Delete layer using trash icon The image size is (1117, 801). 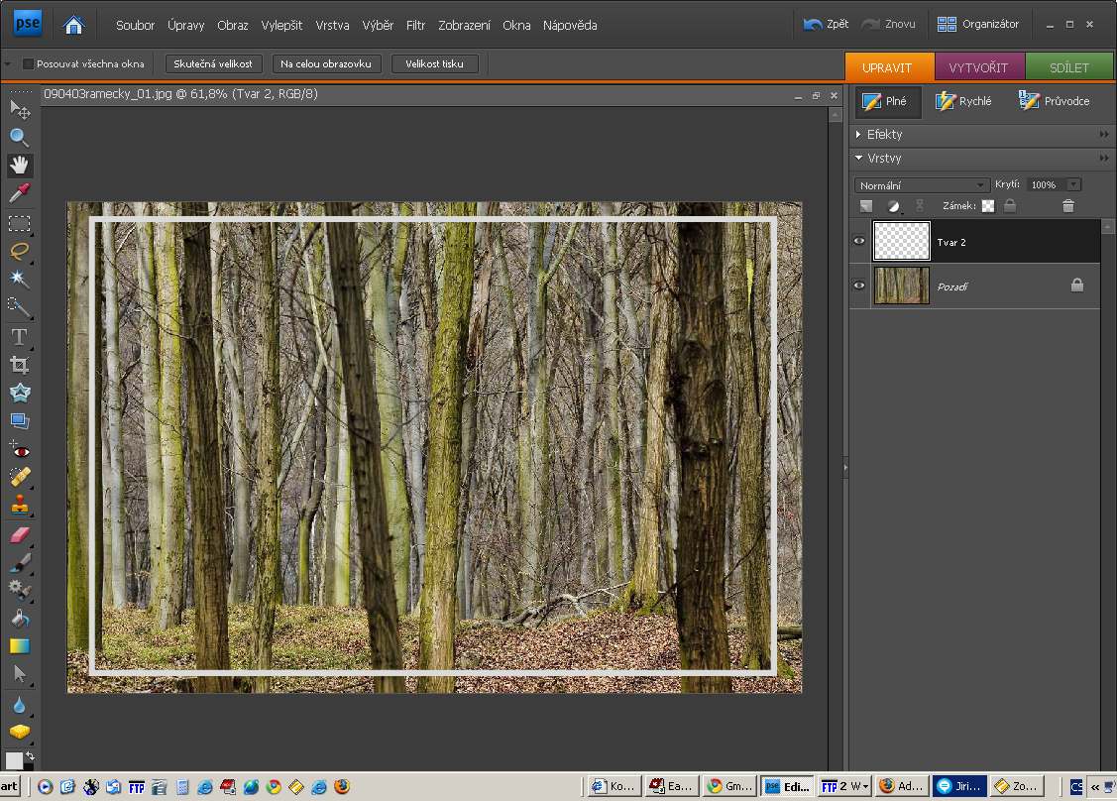coord(1067,206)
